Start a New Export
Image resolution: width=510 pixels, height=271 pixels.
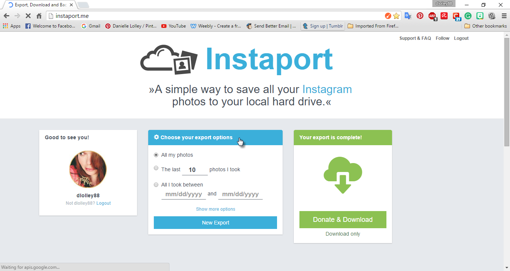click(x=215, y=223)
